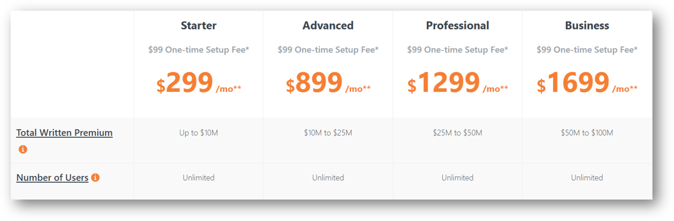The height and width of the screenshot is (221, 674).
Task: Click the $1699 /mo Business price
Action: point(587,83)
